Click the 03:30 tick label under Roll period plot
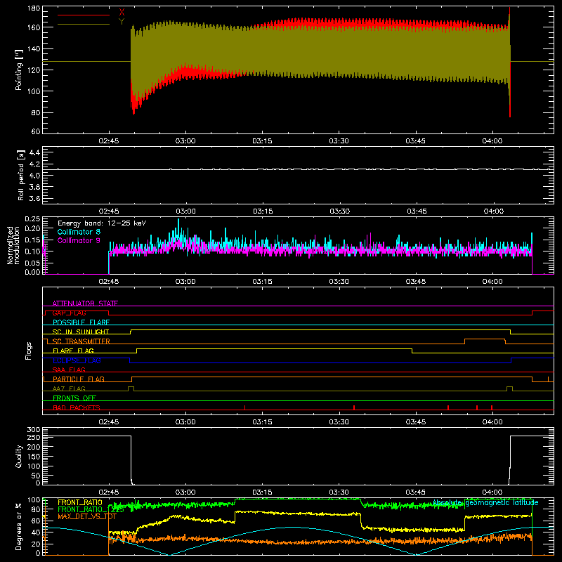 (x=339, y=211)
